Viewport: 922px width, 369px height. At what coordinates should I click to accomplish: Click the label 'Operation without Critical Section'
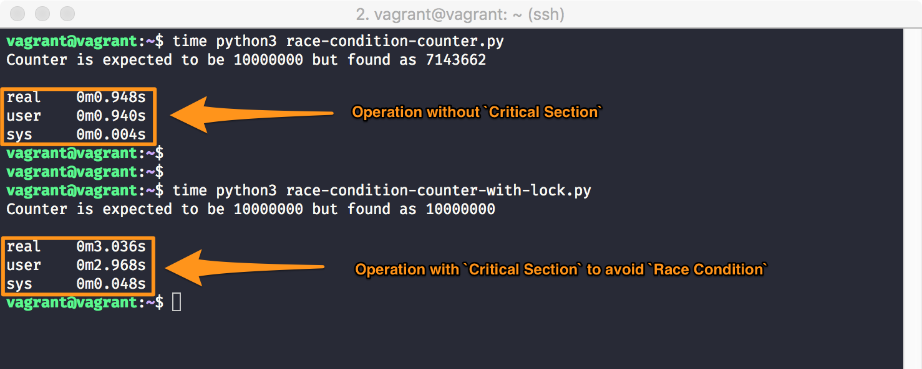476,112
